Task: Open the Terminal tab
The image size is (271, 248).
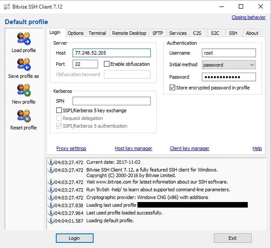Action: (97, 33)
